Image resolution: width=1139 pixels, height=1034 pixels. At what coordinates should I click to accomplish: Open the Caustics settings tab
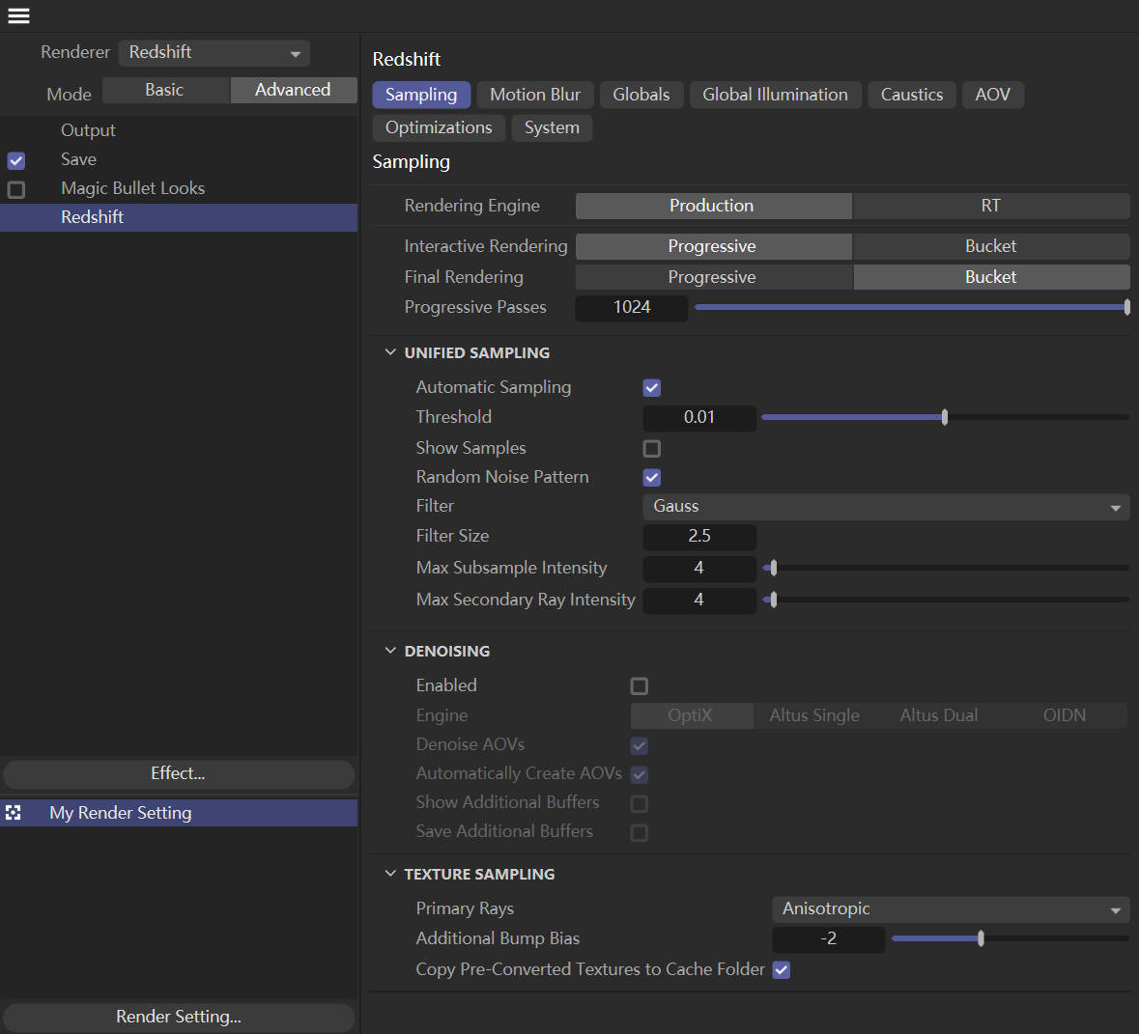[x=911, y=94]
